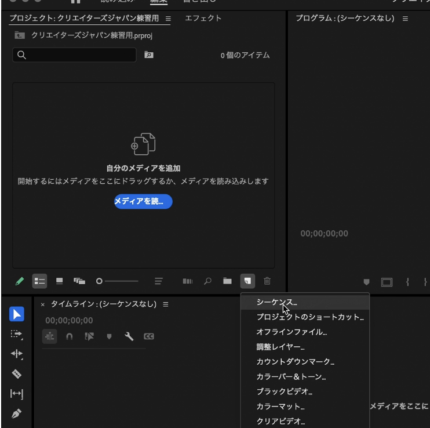This screenshot has height=428, width=430.
Task: Create a new bin with folder icon
Action: pos(227,281)
